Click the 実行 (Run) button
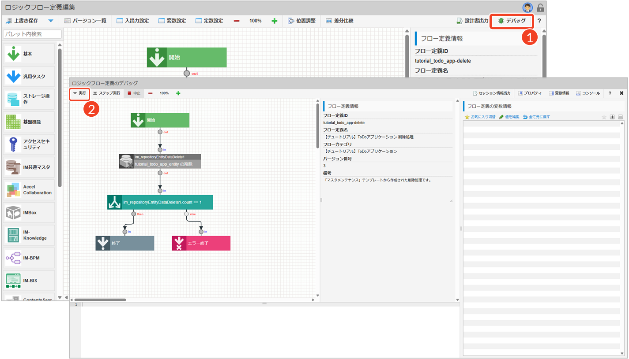 pyautogui.click(x=79, y=93)
